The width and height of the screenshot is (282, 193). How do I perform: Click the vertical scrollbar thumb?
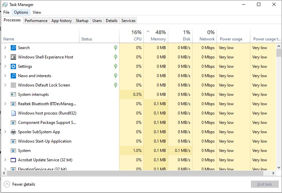point(279,52)
